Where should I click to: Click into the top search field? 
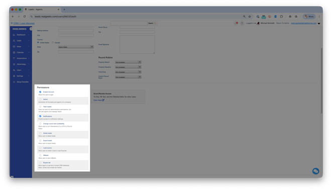click(129, 23)
